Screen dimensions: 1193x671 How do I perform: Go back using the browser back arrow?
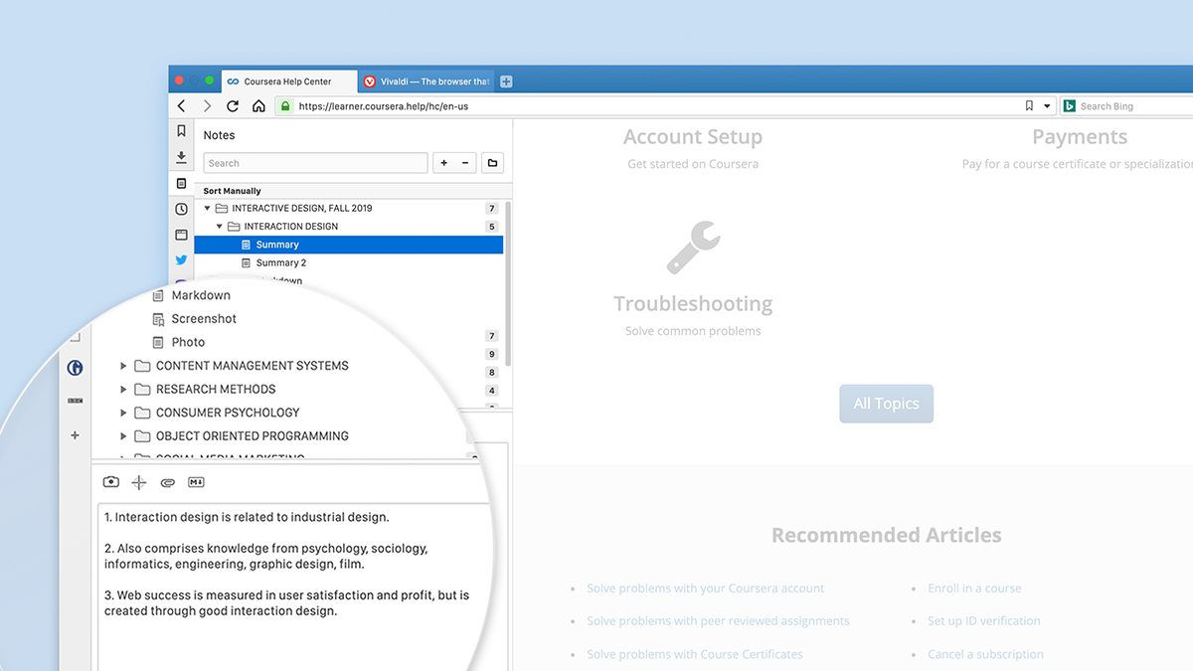(182, 106)
